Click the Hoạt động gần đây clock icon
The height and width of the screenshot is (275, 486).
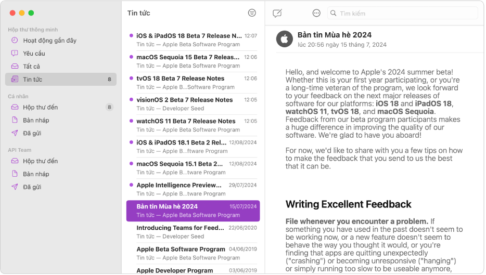click(x=15, y=40)
